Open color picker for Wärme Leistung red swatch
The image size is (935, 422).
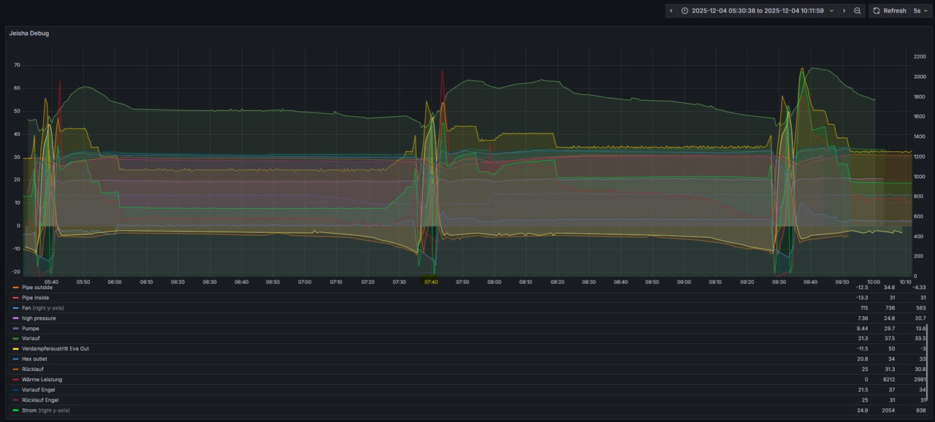pos(15,380)
